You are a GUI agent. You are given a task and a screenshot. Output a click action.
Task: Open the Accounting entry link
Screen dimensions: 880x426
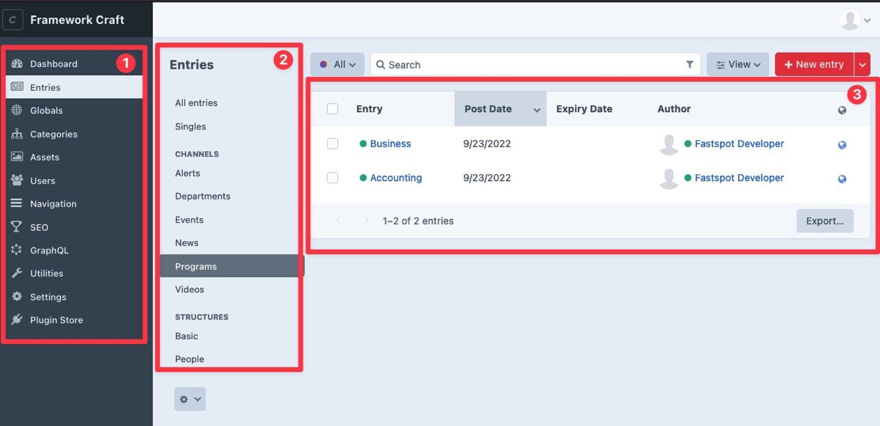pyautogui.click(x=396, y=178)
